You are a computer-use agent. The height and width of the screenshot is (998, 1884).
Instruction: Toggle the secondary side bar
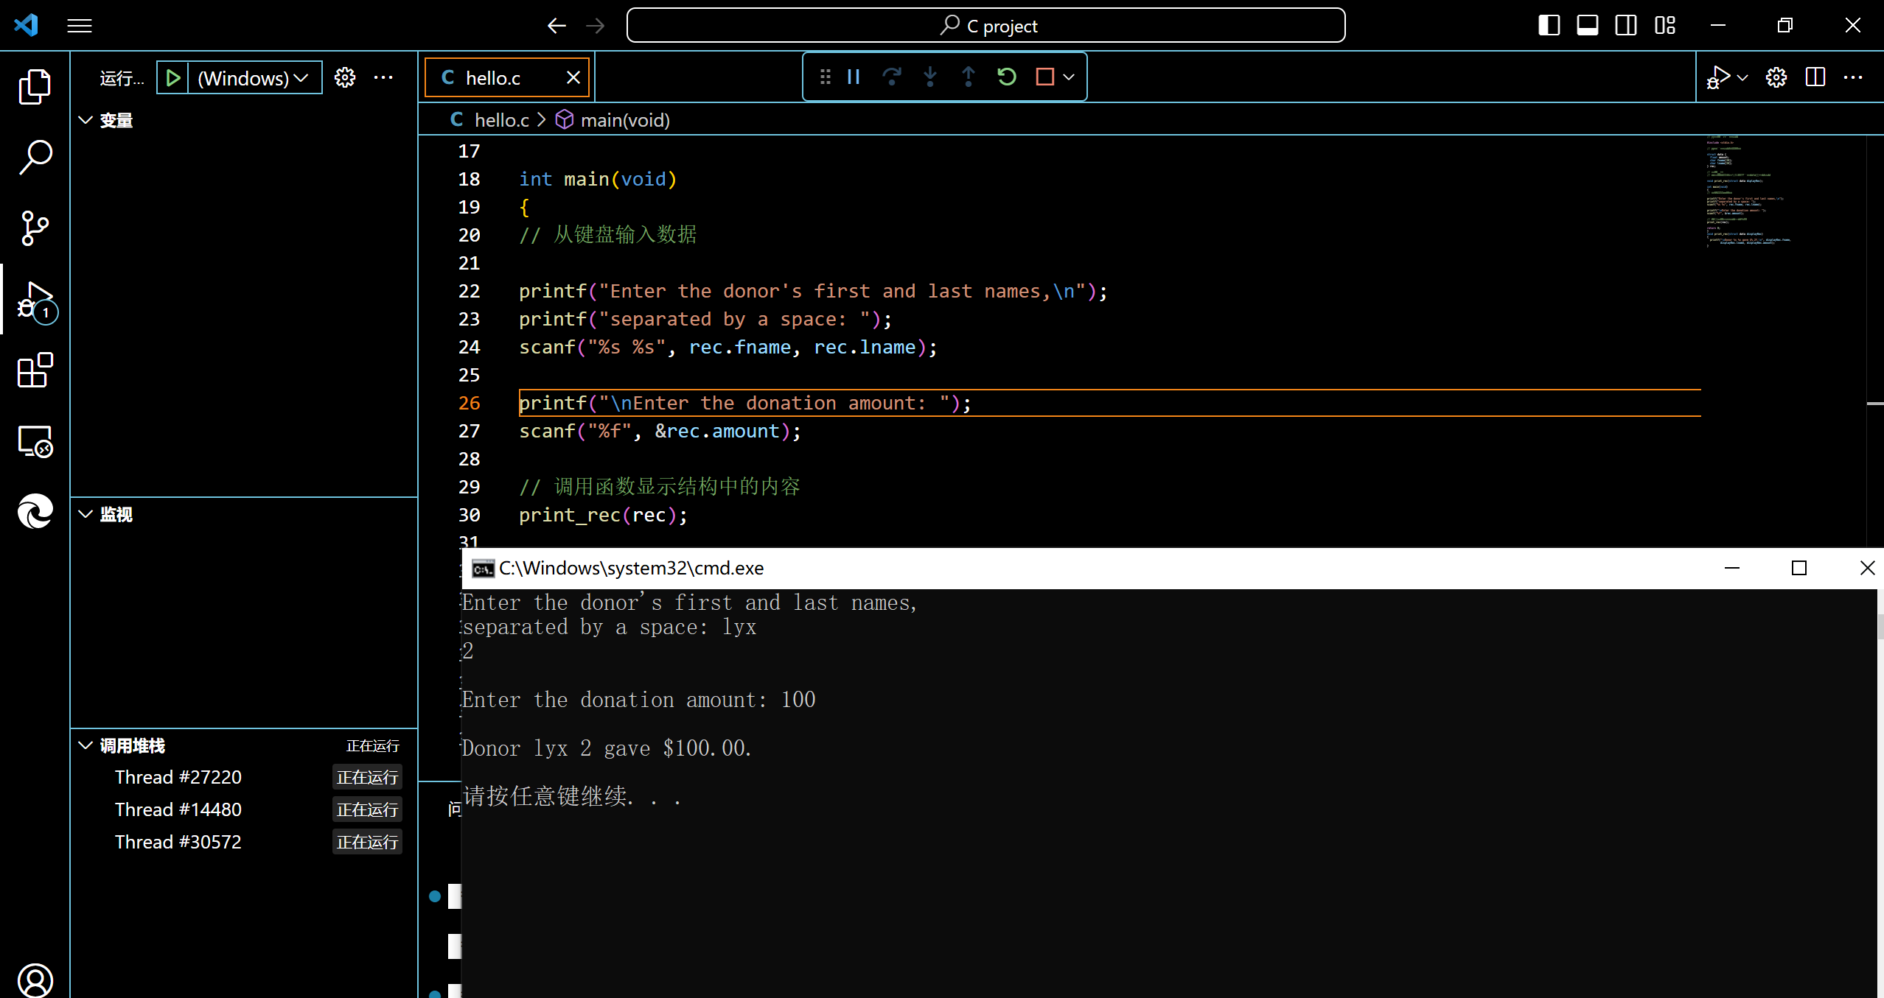[x=1626, y=26]
